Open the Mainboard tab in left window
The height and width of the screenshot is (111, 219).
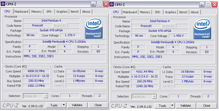tap(21, 12)
